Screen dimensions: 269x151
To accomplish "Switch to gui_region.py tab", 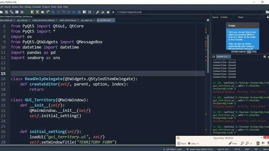I will (87, 21).
